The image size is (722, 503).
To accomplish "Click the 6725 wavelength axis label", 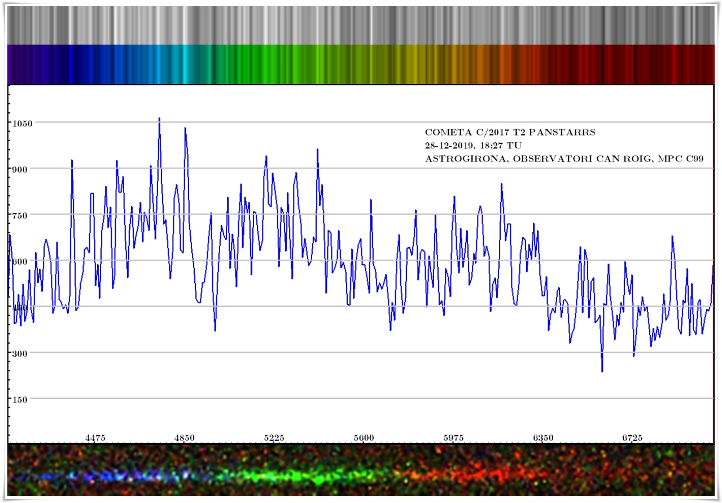I will pos(632,438).
